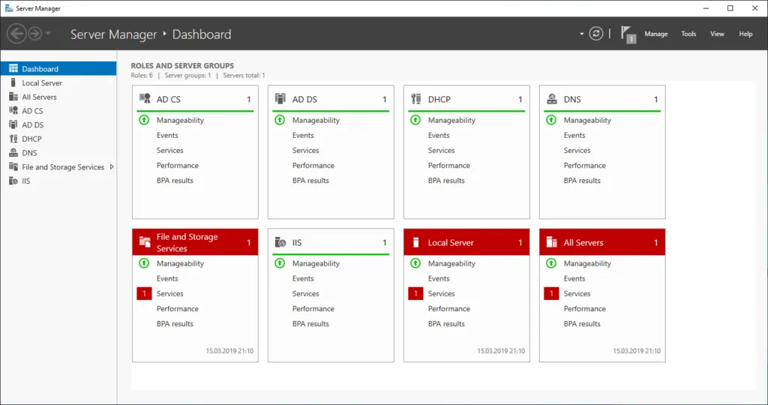Click ROLES AND SERVER GROUPS heading
This screenshot has height=405, width=768.
tap(182, 65)
